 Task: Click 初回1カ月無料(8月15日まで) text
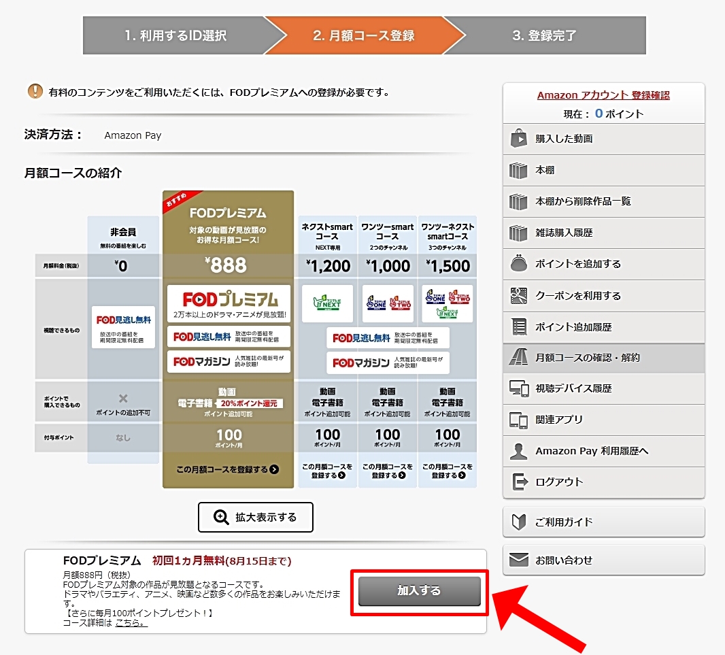tap(222, 560)
